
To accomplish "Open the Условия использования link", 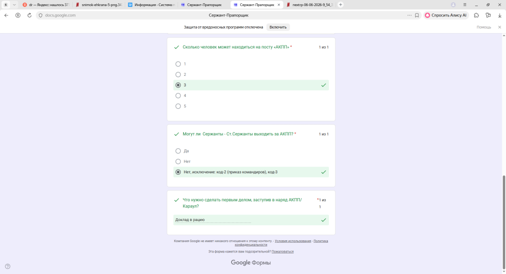I will point(293,241).
